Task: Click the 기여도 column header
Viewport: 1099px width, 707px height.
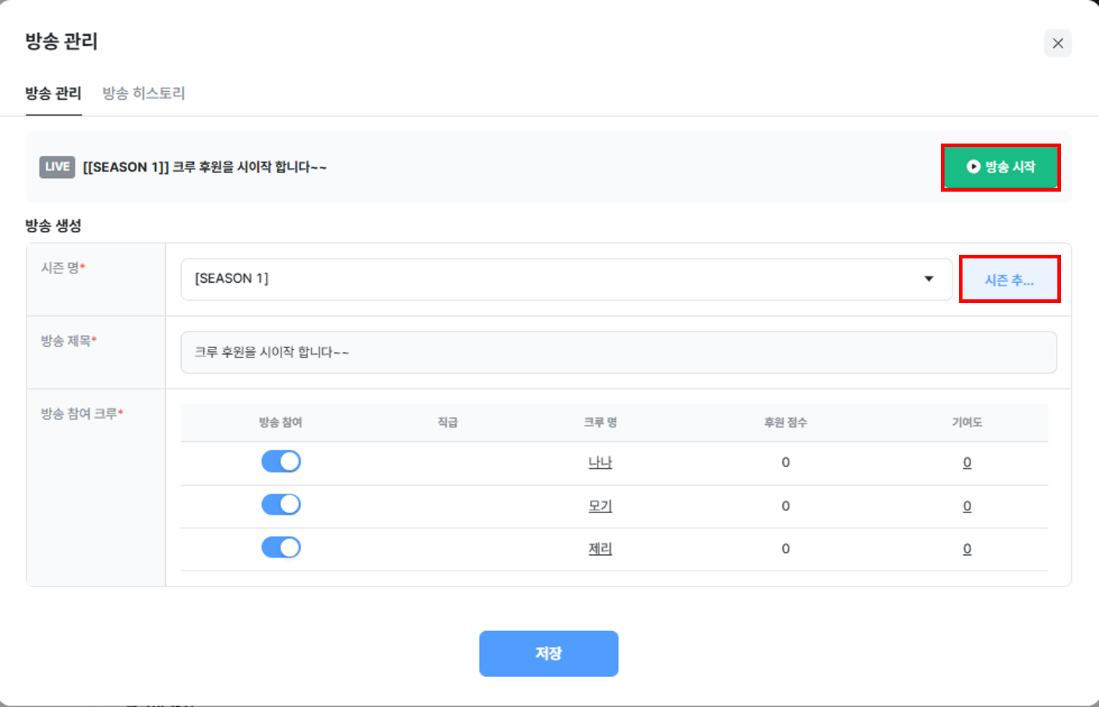Action: (x=967, y=422)
